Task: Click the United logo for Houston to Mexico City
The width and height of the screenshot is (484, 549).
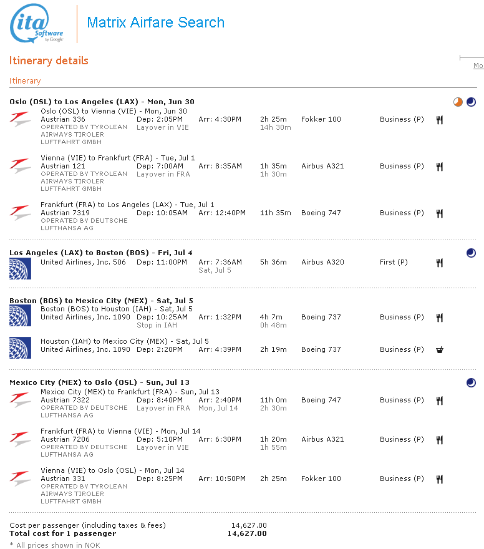Action: 20,347
